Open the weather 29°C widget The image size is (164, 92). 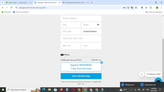click(x=124, y=90)
